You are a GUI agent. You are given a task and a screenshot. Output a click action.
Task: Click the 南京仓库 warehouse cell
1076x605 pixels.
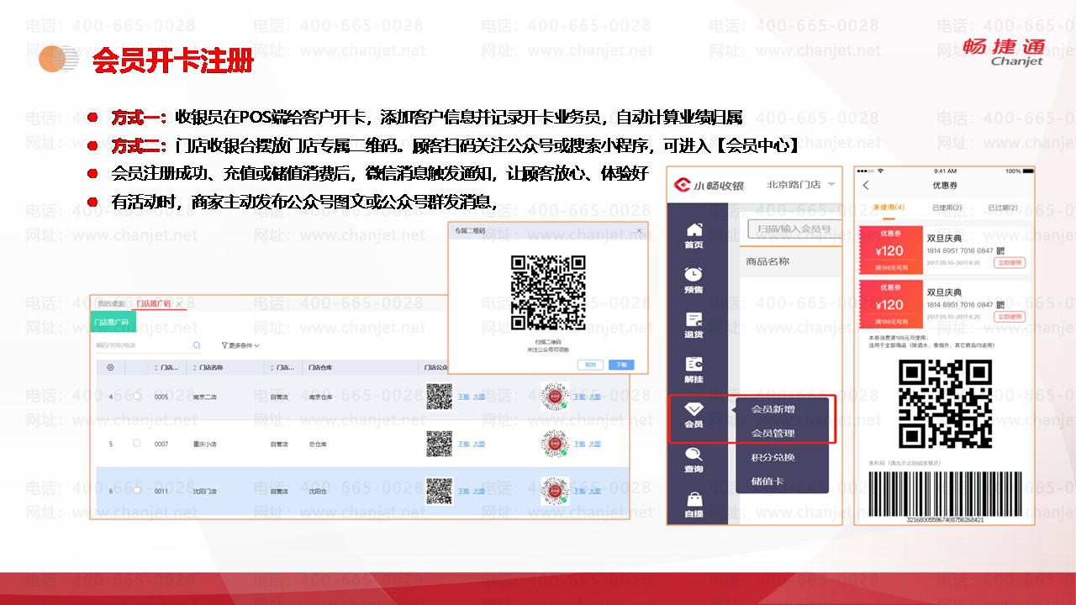tap(320, 397)
